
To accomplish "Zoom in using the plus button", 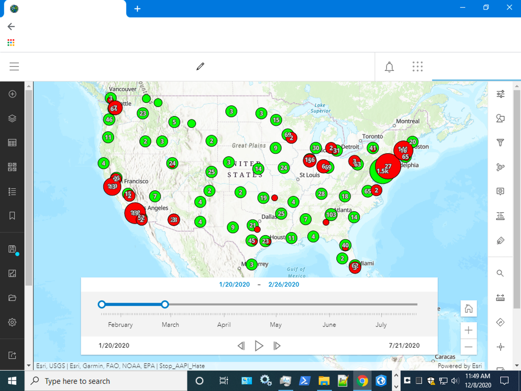I will coord(468,330).
